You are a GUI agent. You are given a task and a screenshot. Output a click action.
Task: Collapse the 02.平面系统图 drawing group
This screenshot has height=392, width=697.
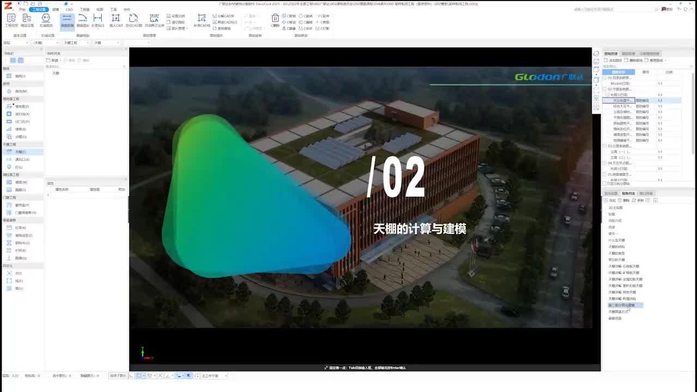[x=604, y=89]
